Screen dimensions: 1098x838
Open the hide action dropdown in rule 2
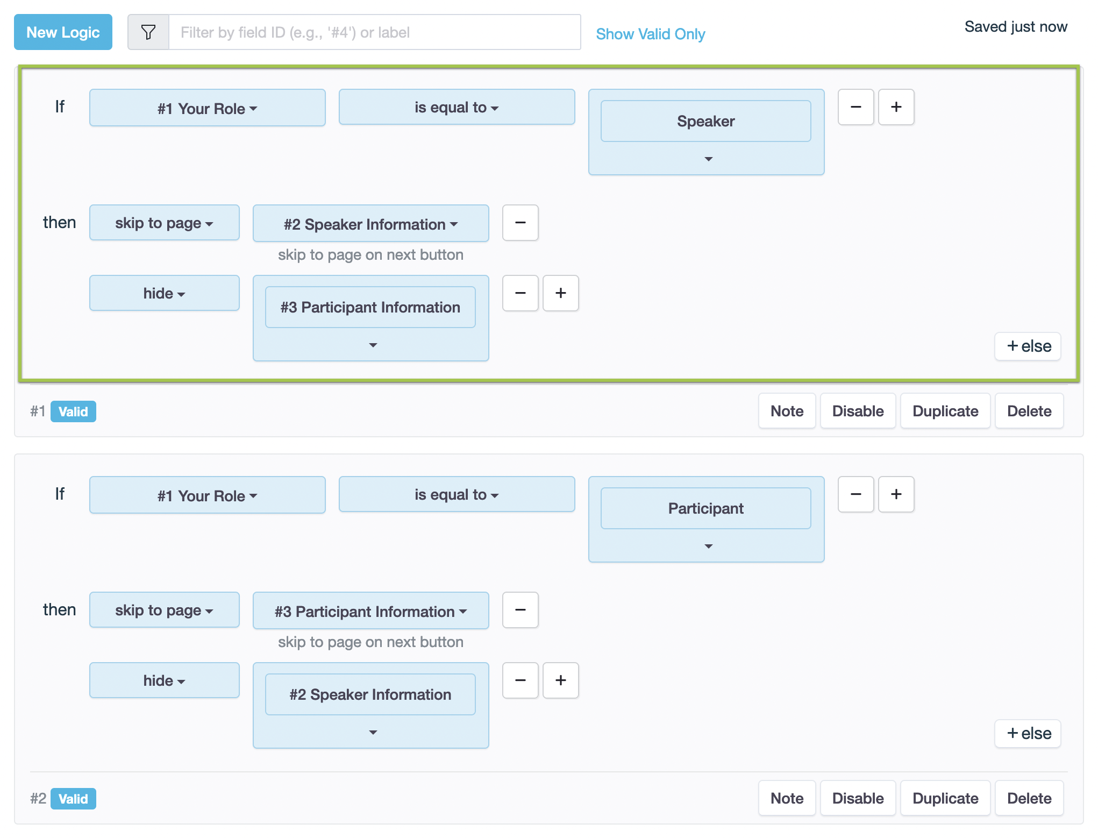coord(164,680)
